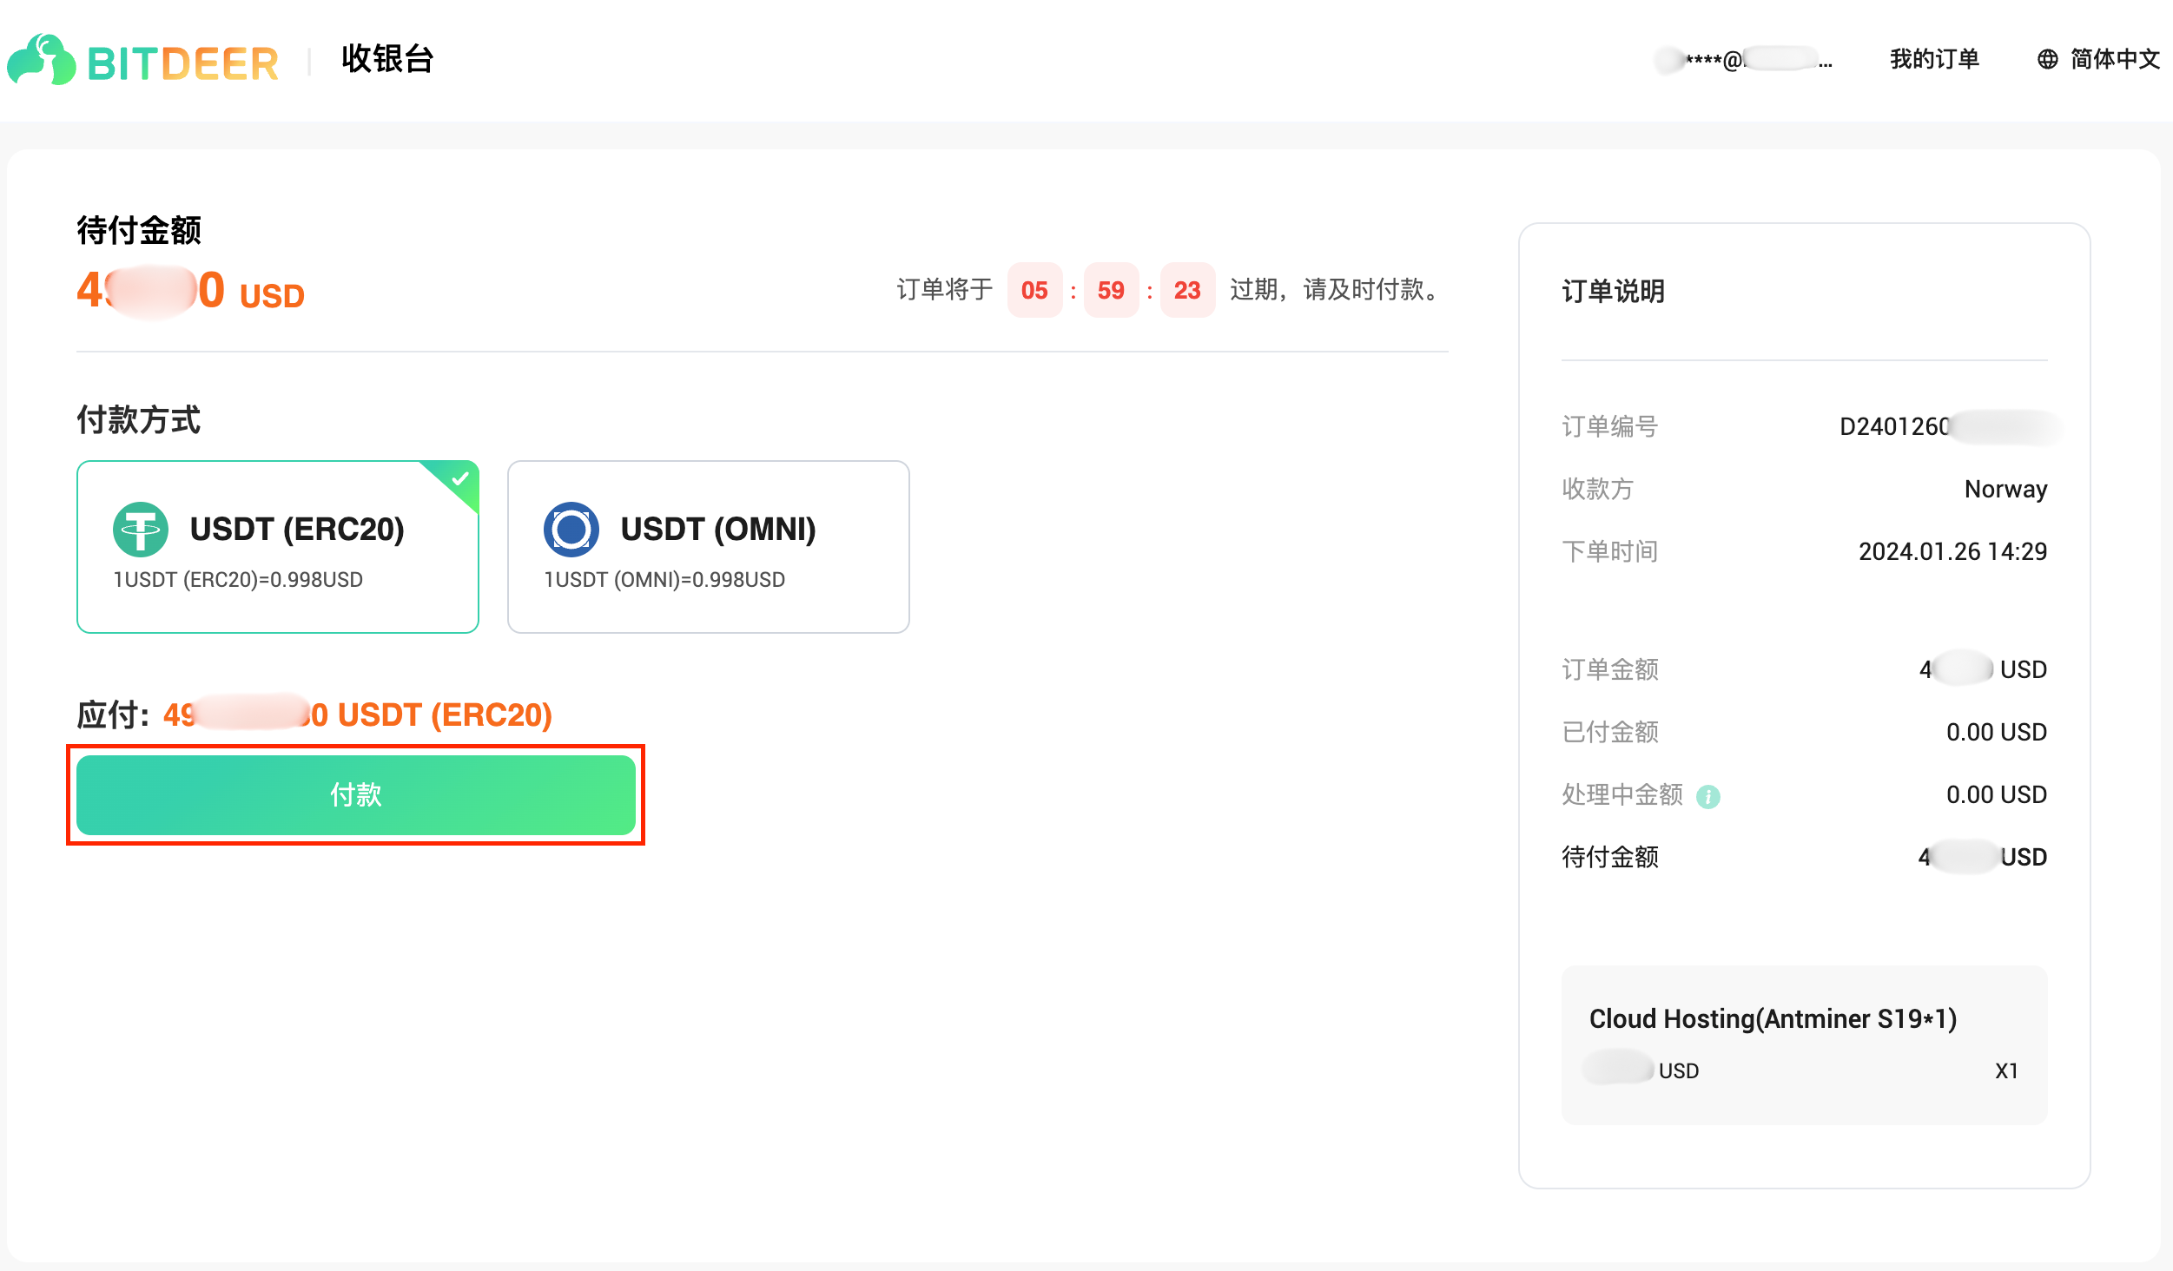The image size is (2173, 1271).
Task: Click the 订单金额 row label
Action: click(x=1610, y=669)
